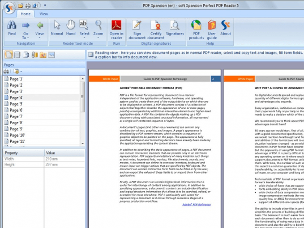Select the second gray page panel icon
This screenshot has height=228, width=304.
(x=18, y=55)
